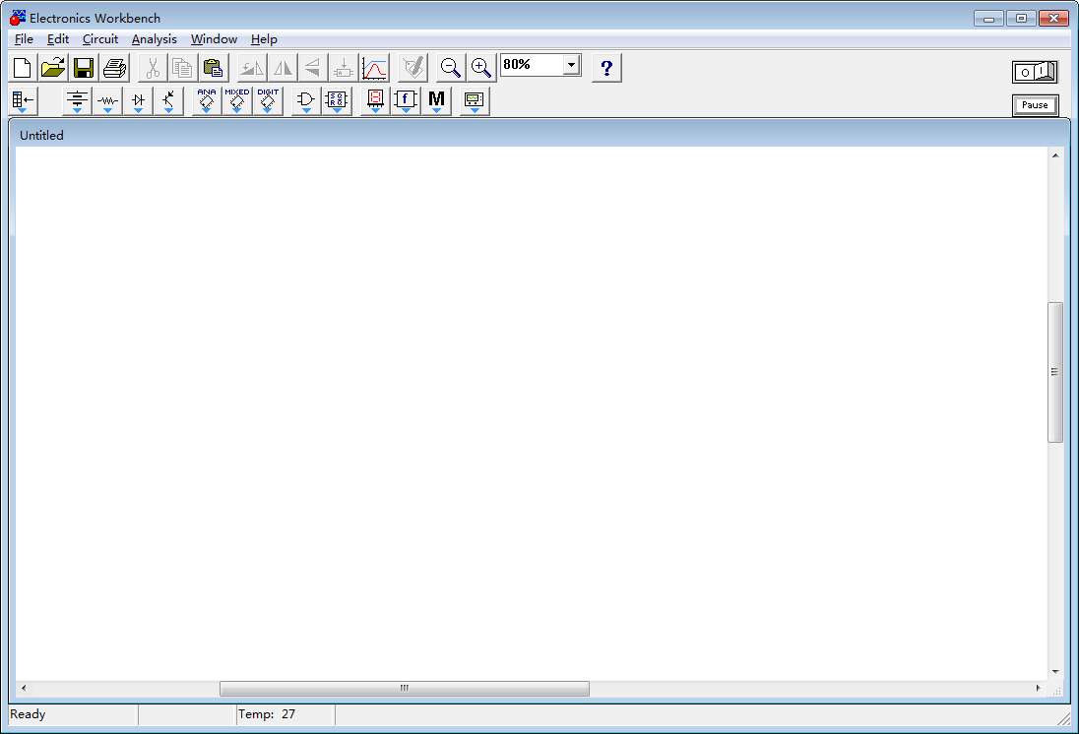Open the Sources parts bin

77,101
